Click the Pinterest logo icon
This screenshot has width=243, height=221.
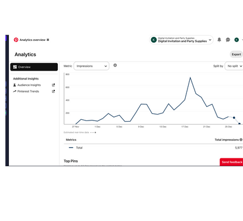click(x=16, y=40)
